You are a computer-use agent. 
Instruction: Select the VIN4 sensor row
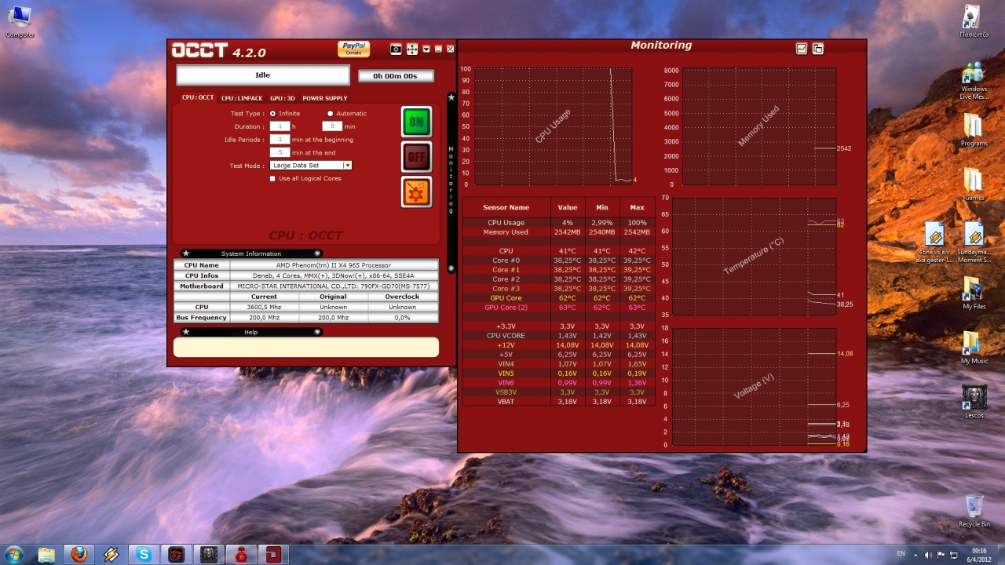pos(558,364)
